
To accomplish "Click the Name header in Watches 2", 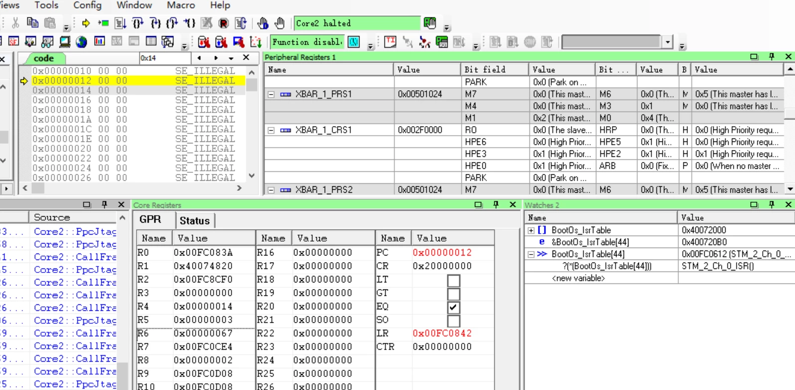I will click(601, 218).
